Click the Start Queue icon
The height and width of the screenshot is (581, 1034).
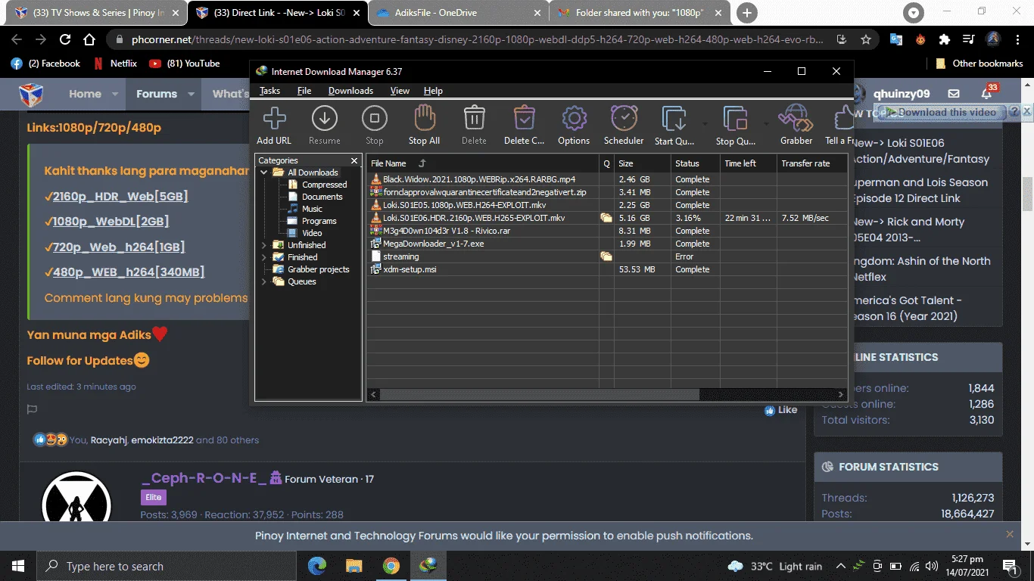coord(674,119)
